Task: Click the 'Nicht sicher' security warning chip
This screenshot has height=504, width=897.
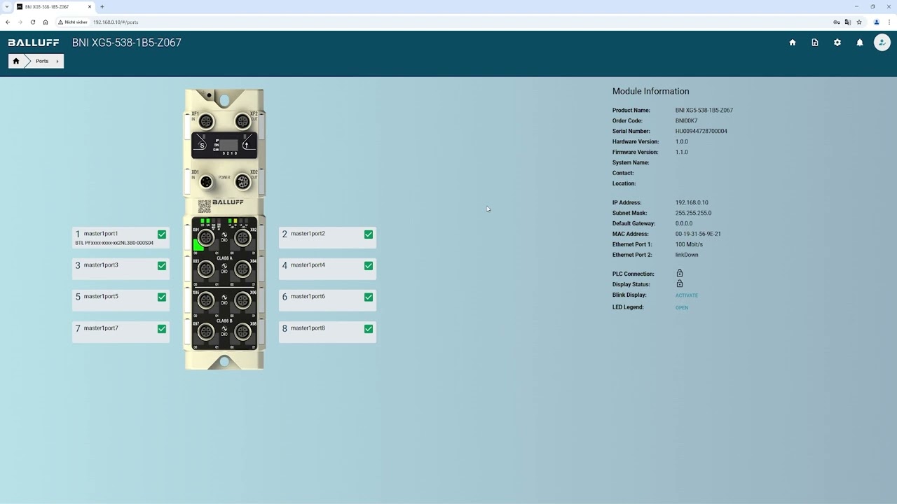Action: [x=73, y=22]
